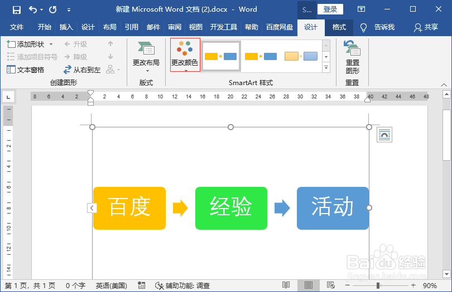Viewport: 452px width, 292px height.
Task: Click the Save icon in title bar
Action: click(x=17, y=10)
